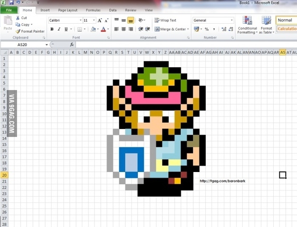Open Clipboard pane launcher arrow

click(44, 38)
